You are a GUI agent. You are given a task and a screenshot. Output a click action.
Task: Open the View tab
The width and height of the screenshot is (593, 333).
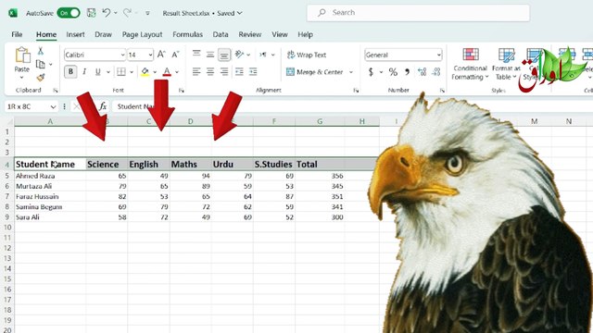click(280, 34)
